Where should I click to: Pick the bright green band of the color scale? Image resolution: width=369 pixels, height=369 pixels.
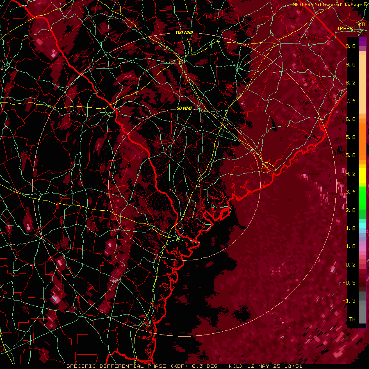tap(362, 198)
